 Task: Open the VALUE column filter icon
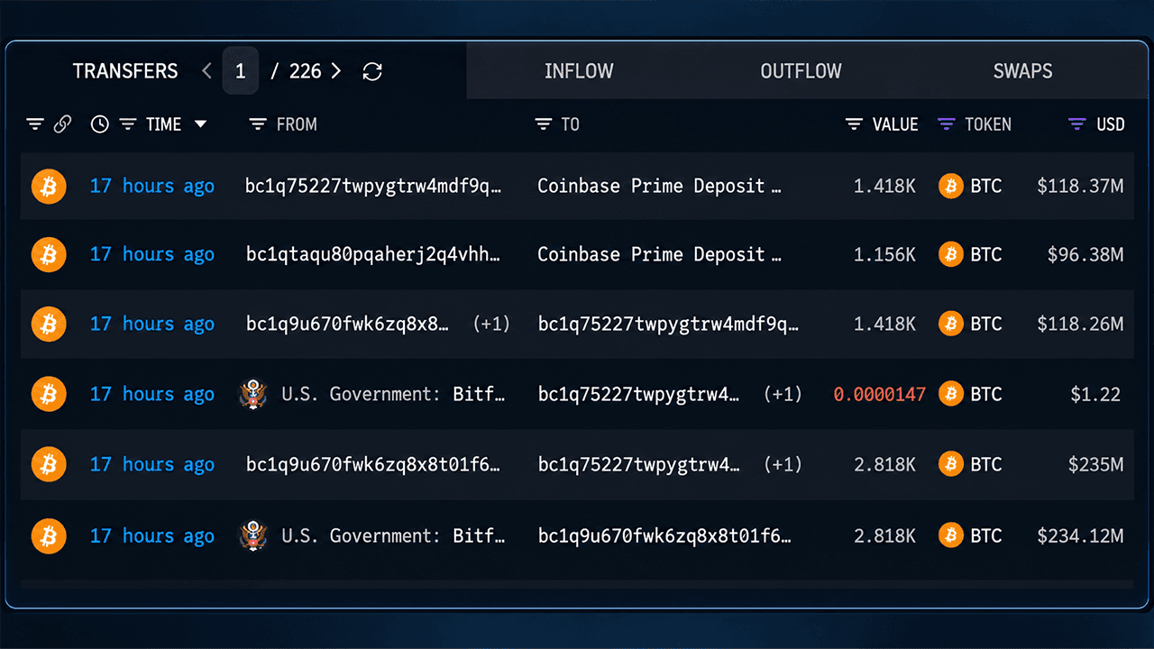tap(854, 124)
